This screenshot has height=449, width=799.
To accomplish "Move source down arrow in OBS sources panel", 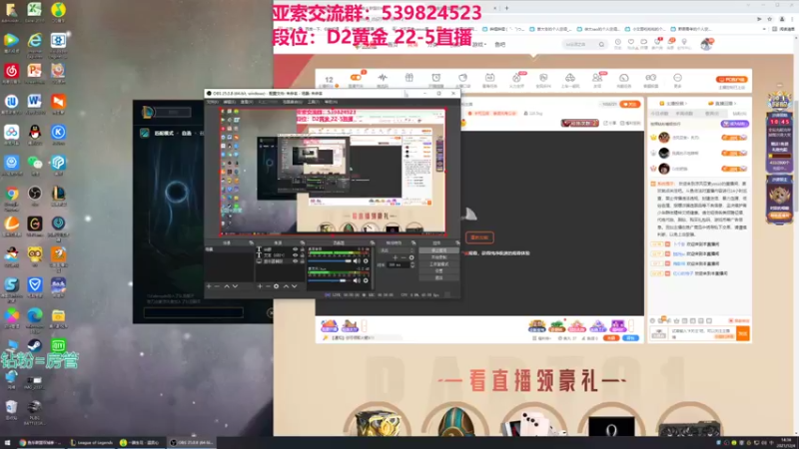I will (x=294, y=286).
